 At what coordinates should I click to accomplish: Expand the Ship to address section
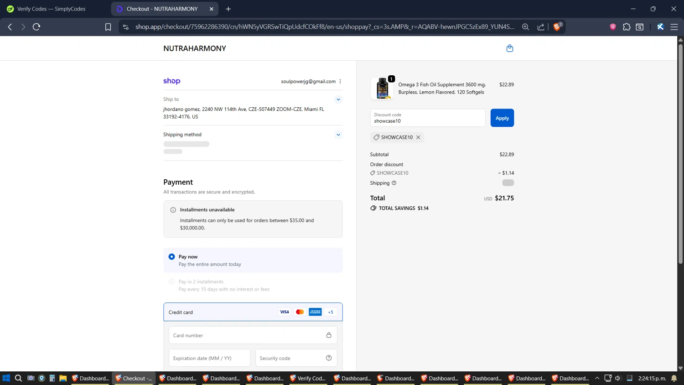tap(338, 99)
